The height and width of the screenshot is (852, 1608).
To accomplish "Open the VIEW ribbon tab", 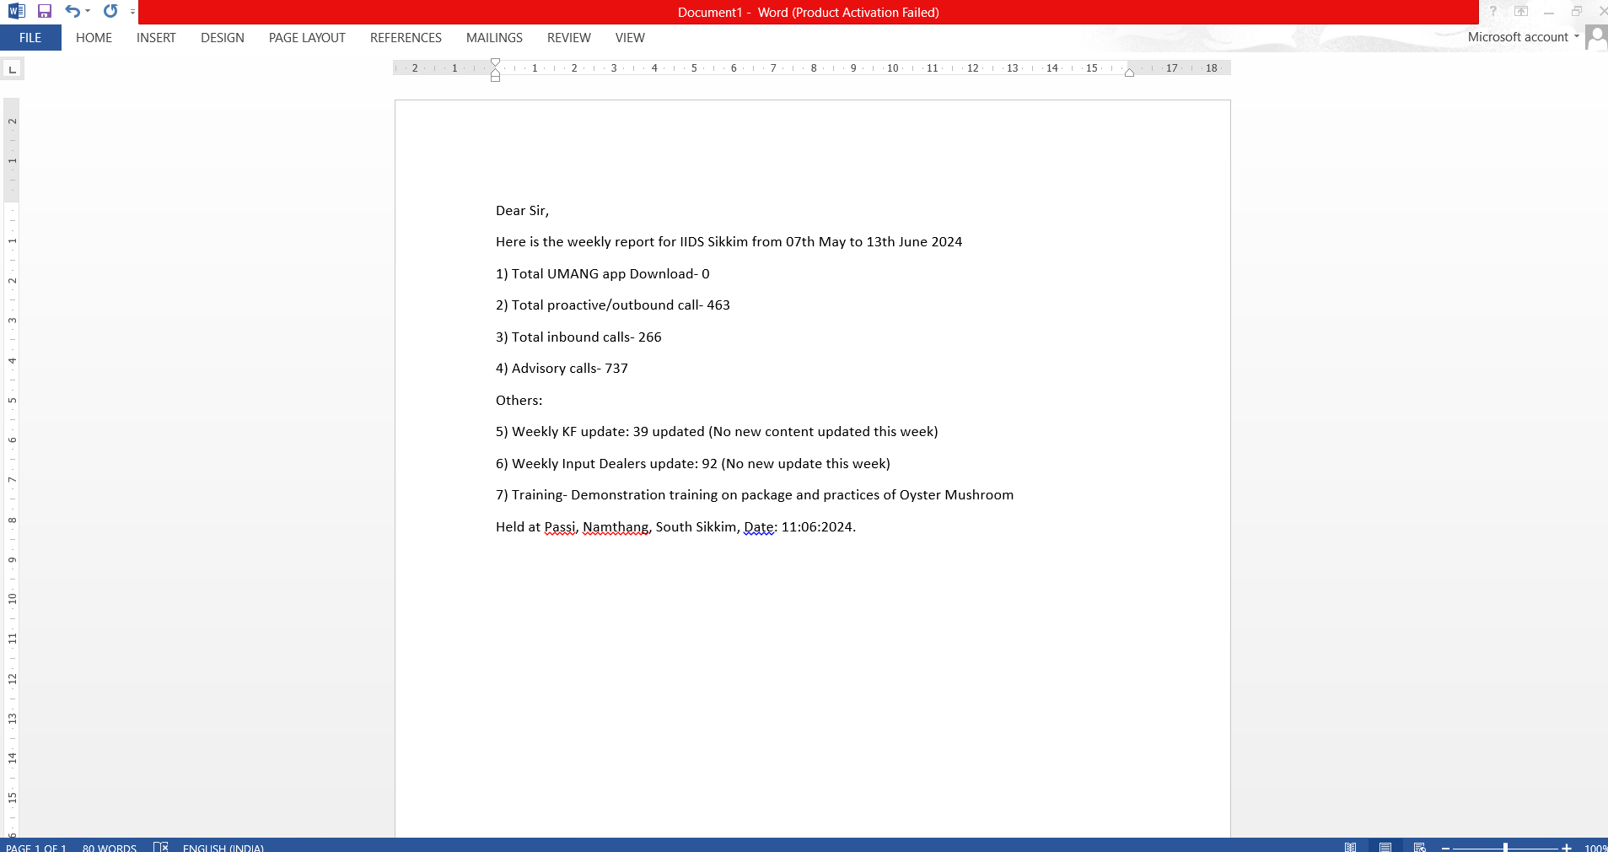I will pos(630,38).
